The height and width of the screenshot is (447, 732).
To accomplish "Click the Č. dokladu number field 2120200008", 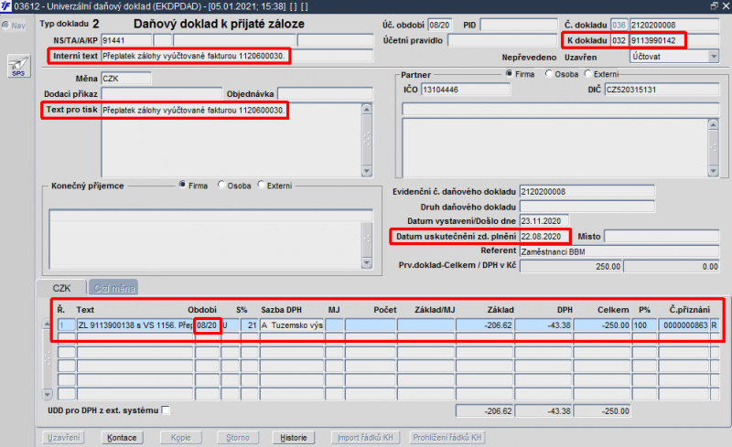I will pyautogui.click(x=674, y=25).
